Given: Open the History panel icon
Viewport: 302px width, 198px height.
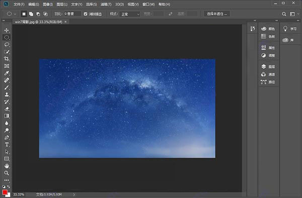Looking at the screenshot, I should point(253,29).
